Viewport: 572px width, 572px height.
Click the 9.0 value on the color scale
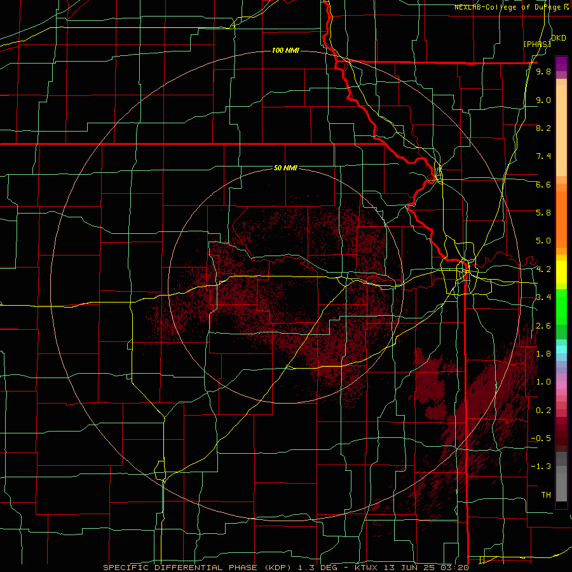[x=543, y=100]
